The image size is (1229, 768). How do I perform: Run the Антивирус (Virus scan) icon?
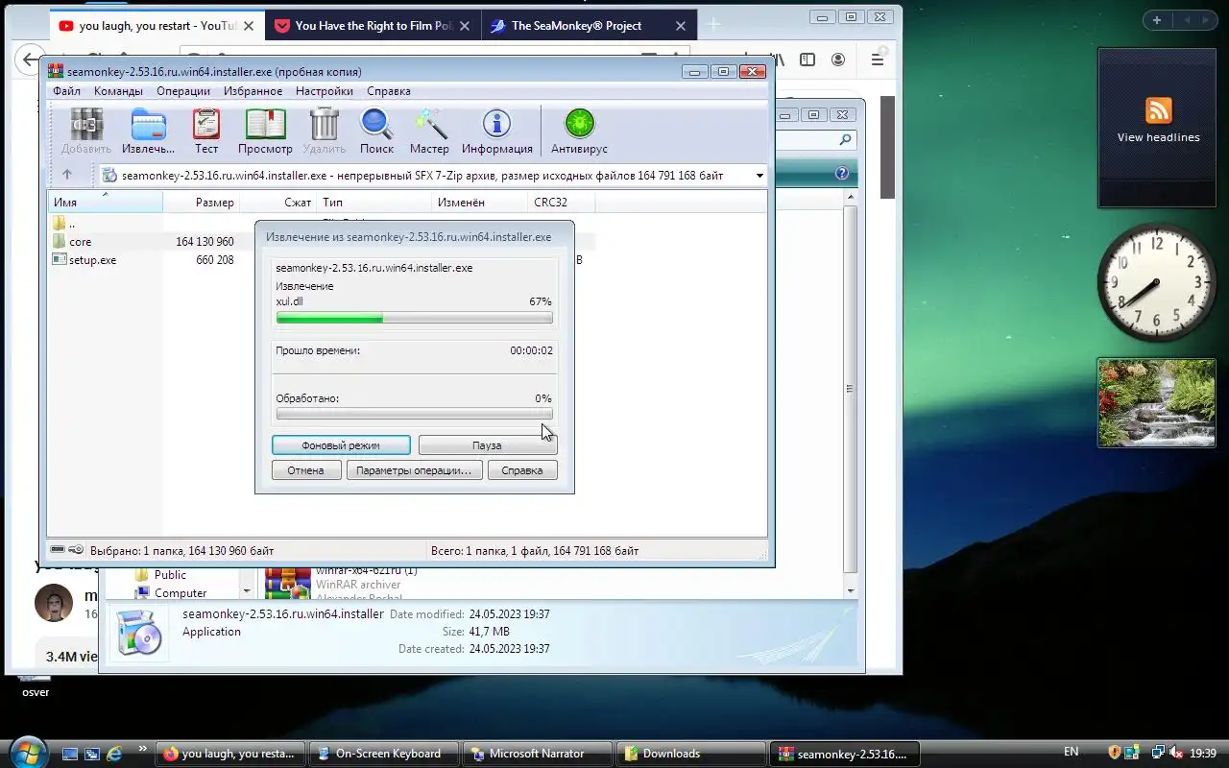point(579,132)
